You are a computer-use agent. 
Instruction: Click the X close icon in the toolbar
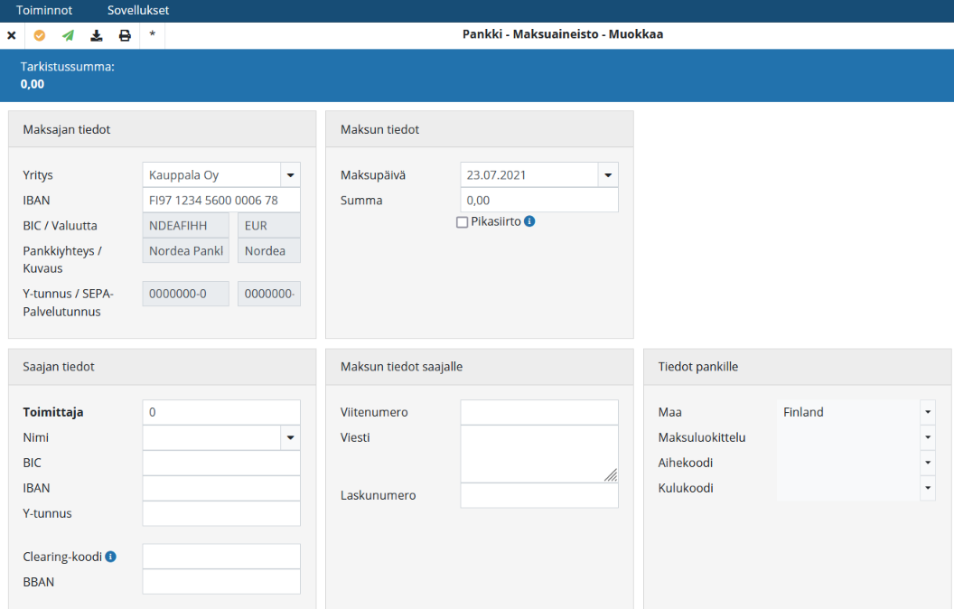pyautogui.click(x=12, y=35)
